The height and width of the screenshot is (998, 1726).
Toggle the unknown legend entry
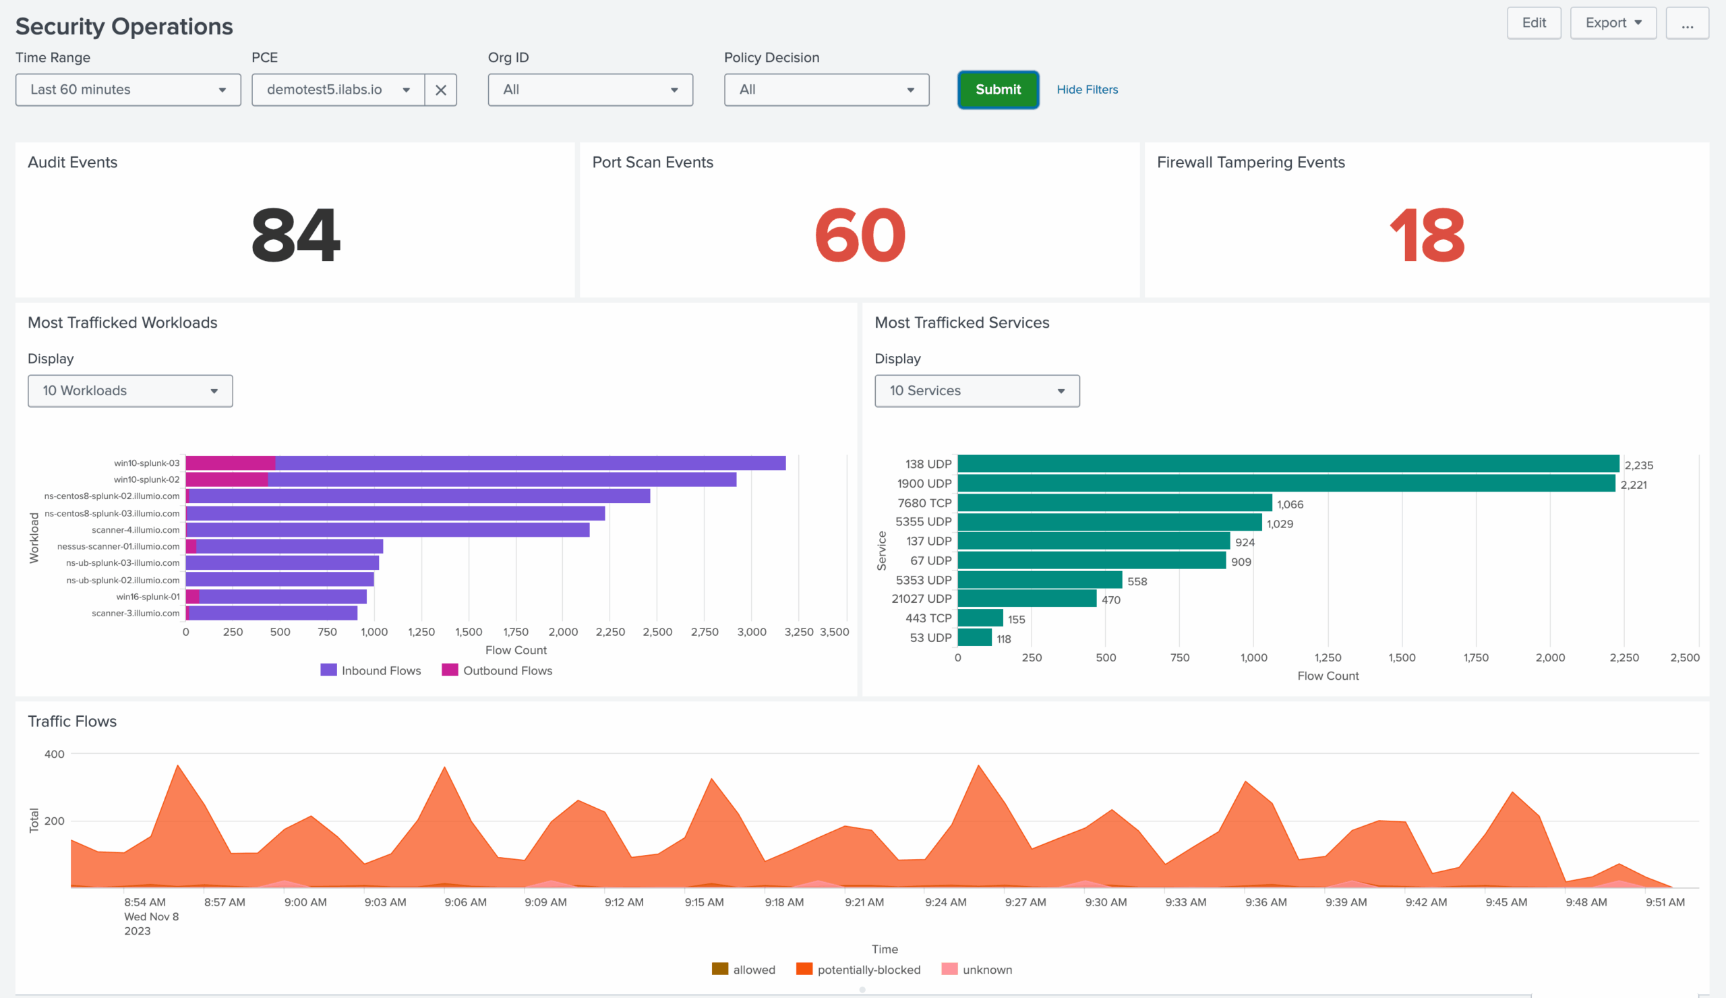coord(977,969)
